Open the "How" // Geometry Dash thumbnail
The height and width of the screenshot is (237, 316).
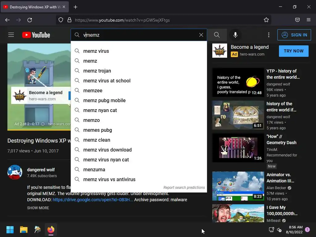tap(238, 148)
